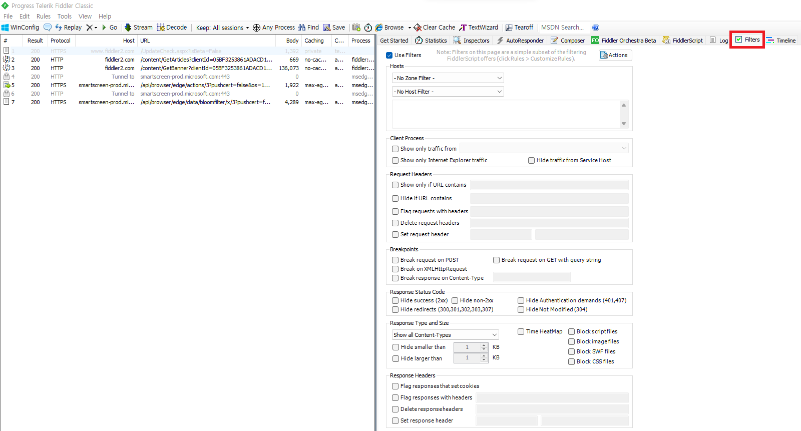
Task: Uncheck Use Filters checkbox
Action: click(x=389, y=55)
